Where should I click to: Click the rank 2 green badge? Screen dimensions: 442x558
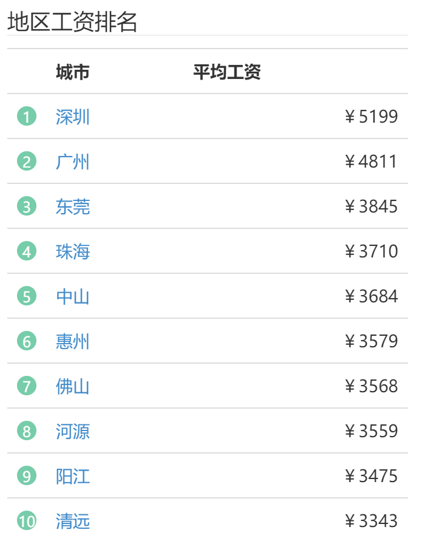click(27, 162)
